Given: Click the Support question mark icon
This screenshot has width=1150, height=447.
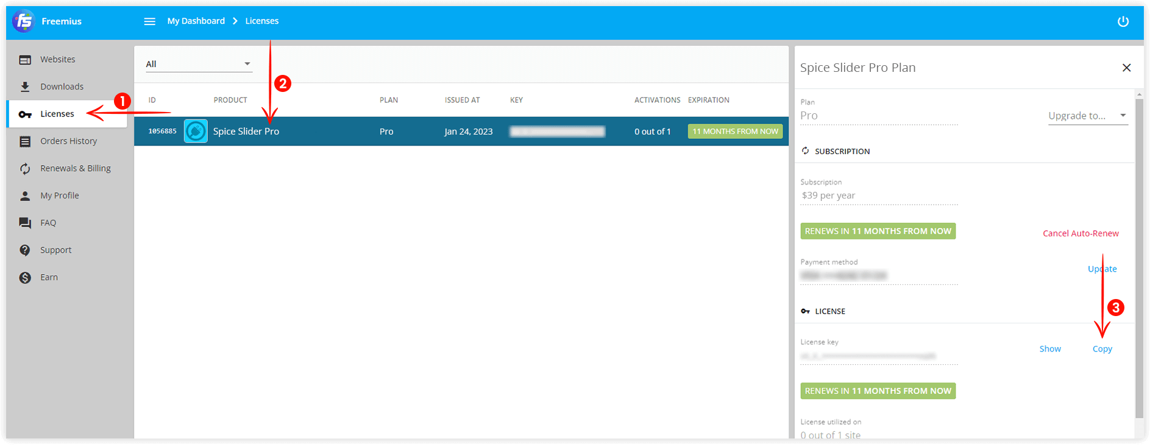Looking at the screenshot, I should (x=25, y=250).
